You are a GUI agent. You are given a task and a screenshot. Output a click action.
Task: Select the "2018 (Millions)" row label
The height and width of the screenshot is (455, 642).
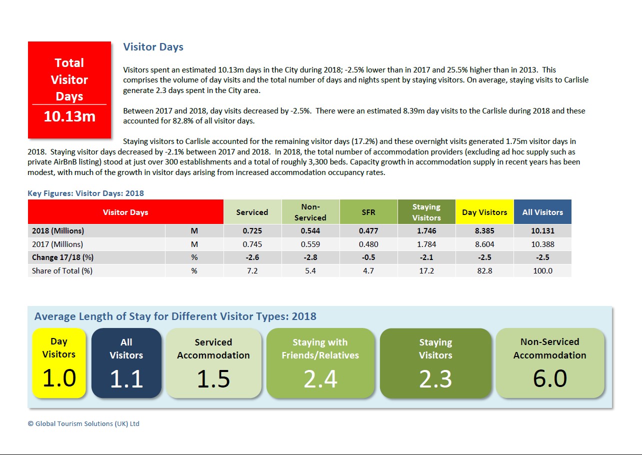tap(58, 231)
